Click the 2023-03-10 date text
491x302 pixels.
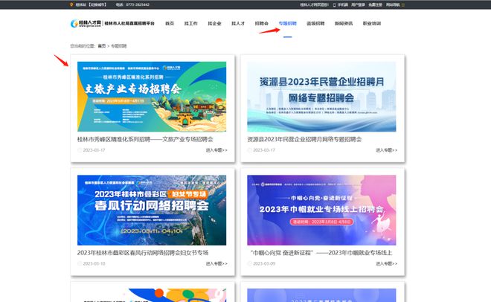tap(94, 263)
